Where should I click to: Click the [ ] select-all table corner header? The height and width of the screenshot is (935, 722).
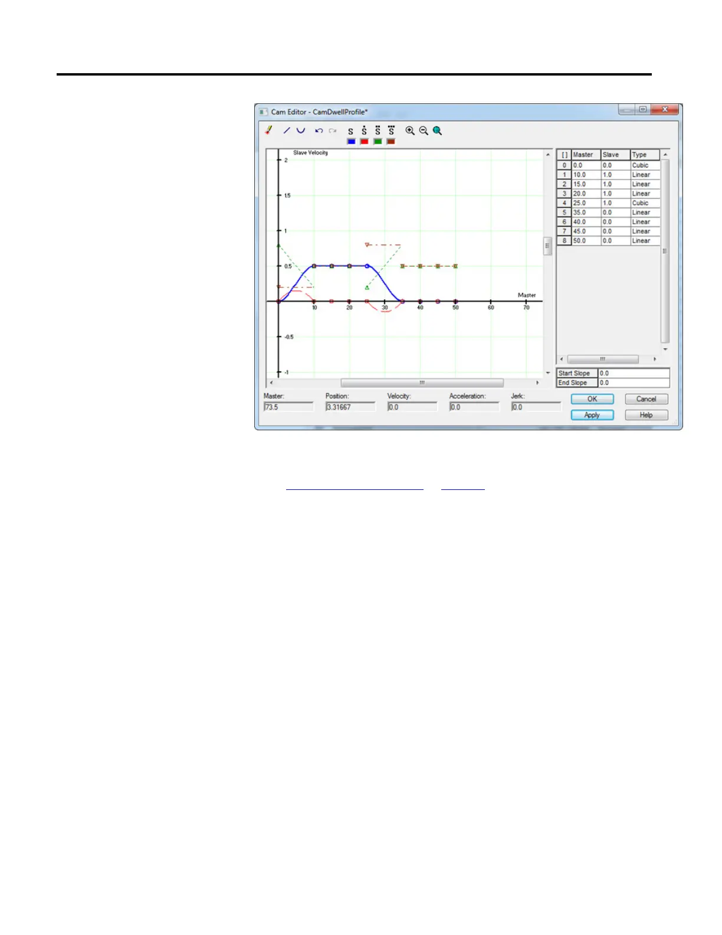click(565, 155)
